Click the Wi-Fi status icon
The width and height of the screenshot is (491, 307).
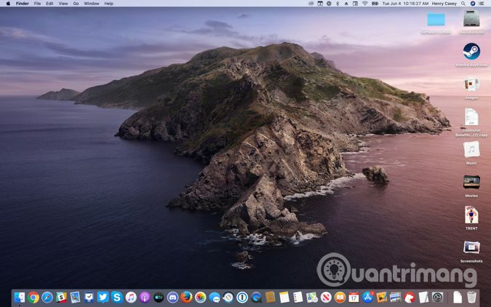pos(365,4)
